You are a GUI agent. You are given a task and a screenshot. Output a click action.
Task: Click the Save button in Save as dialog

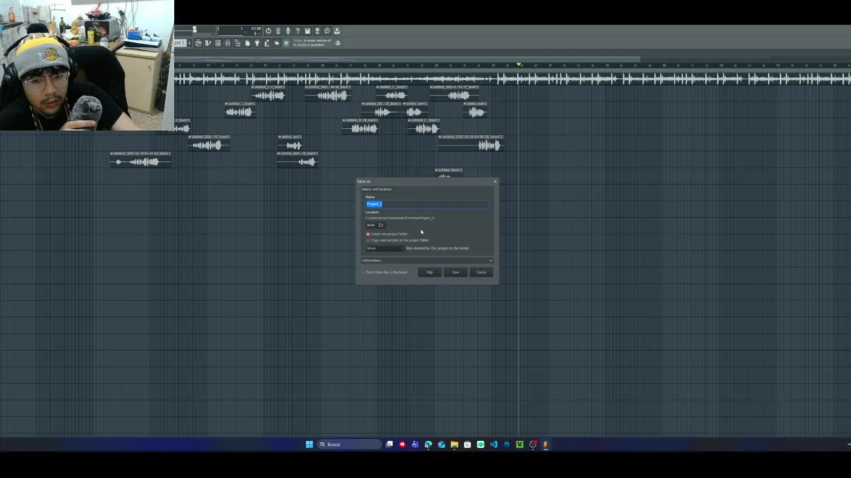click(x=455, y=272)
